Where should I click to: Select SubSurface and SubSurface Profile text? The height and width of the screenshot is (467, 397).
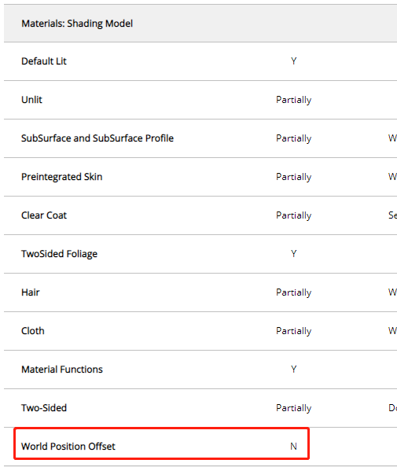click(x=97, y=138)
